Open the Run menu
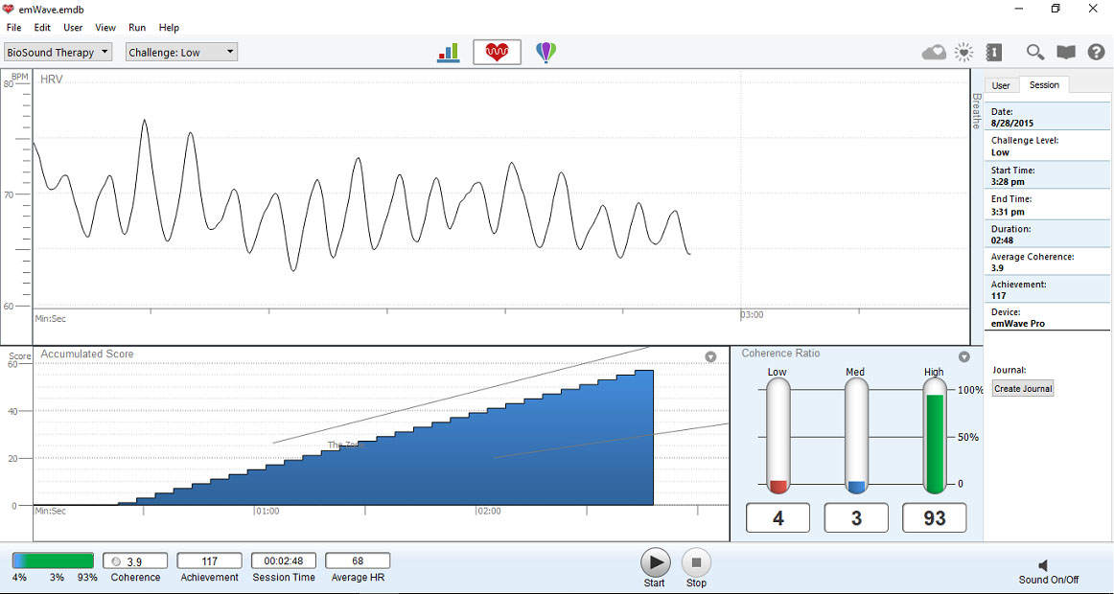Viewport: 1114px width, 594px height. pos(137,28)
